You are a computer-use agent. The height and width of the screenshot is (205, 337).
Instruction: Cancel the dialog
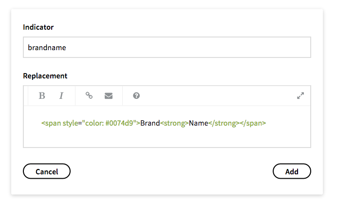(x=47, y=171)
